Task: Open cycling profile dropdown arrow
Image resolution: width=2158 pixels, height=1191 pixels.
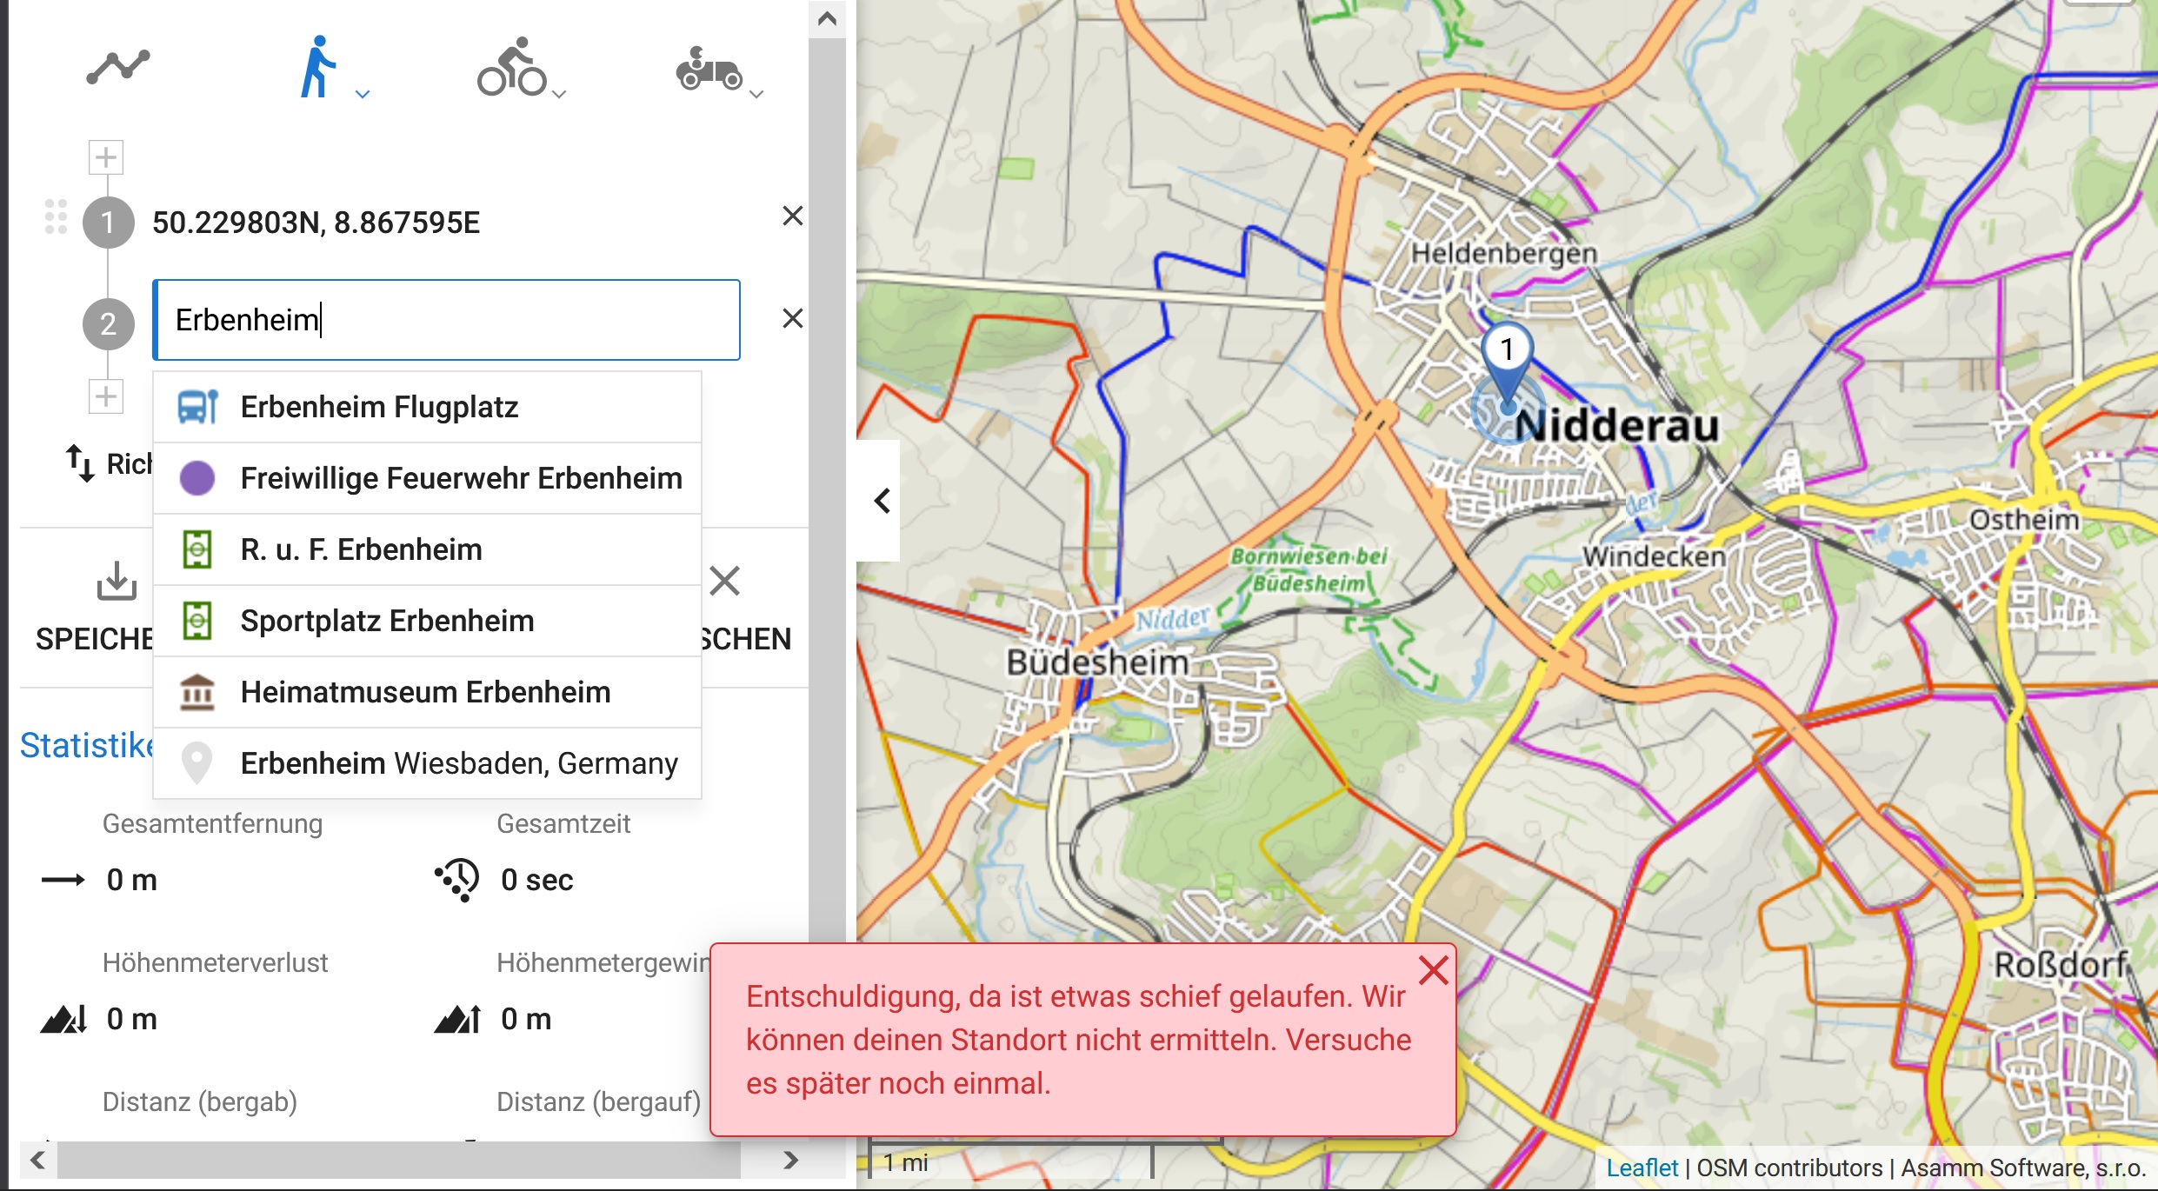Action: point(559,94)
